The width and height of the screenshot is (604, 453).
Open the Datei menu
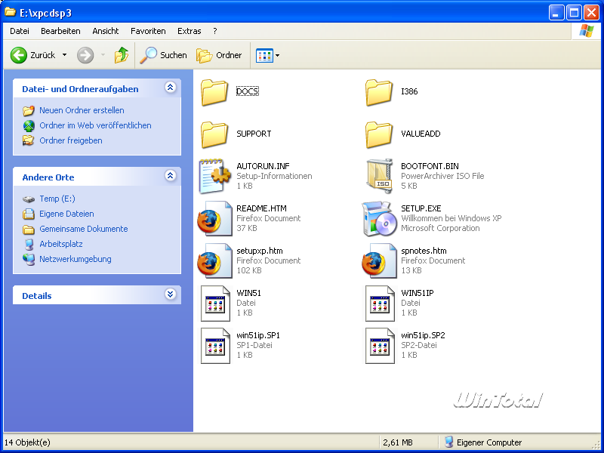point(20,31)
